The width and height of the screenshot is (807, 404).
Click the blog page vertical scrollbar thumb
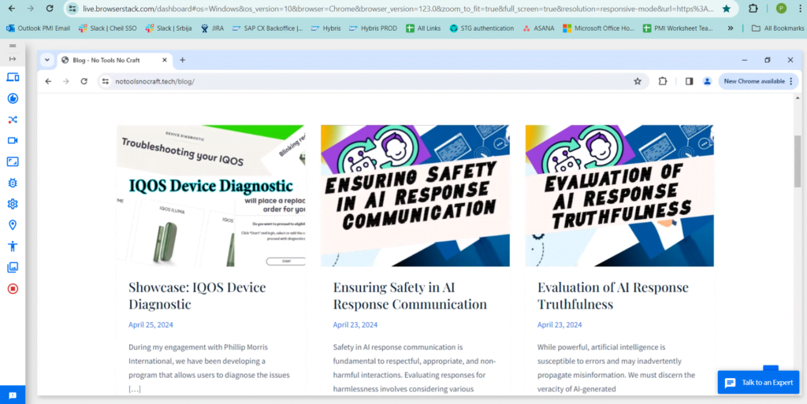pyautogui.click(x=798, y=162)
